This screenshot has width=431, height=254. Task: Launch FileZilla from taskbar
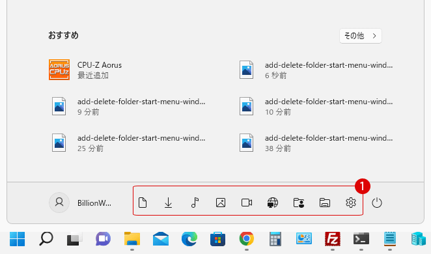tap(333, 239)
